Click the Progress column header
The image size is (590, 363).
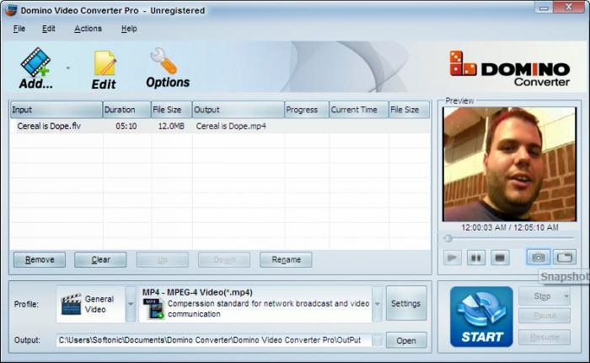click(307, 110)
